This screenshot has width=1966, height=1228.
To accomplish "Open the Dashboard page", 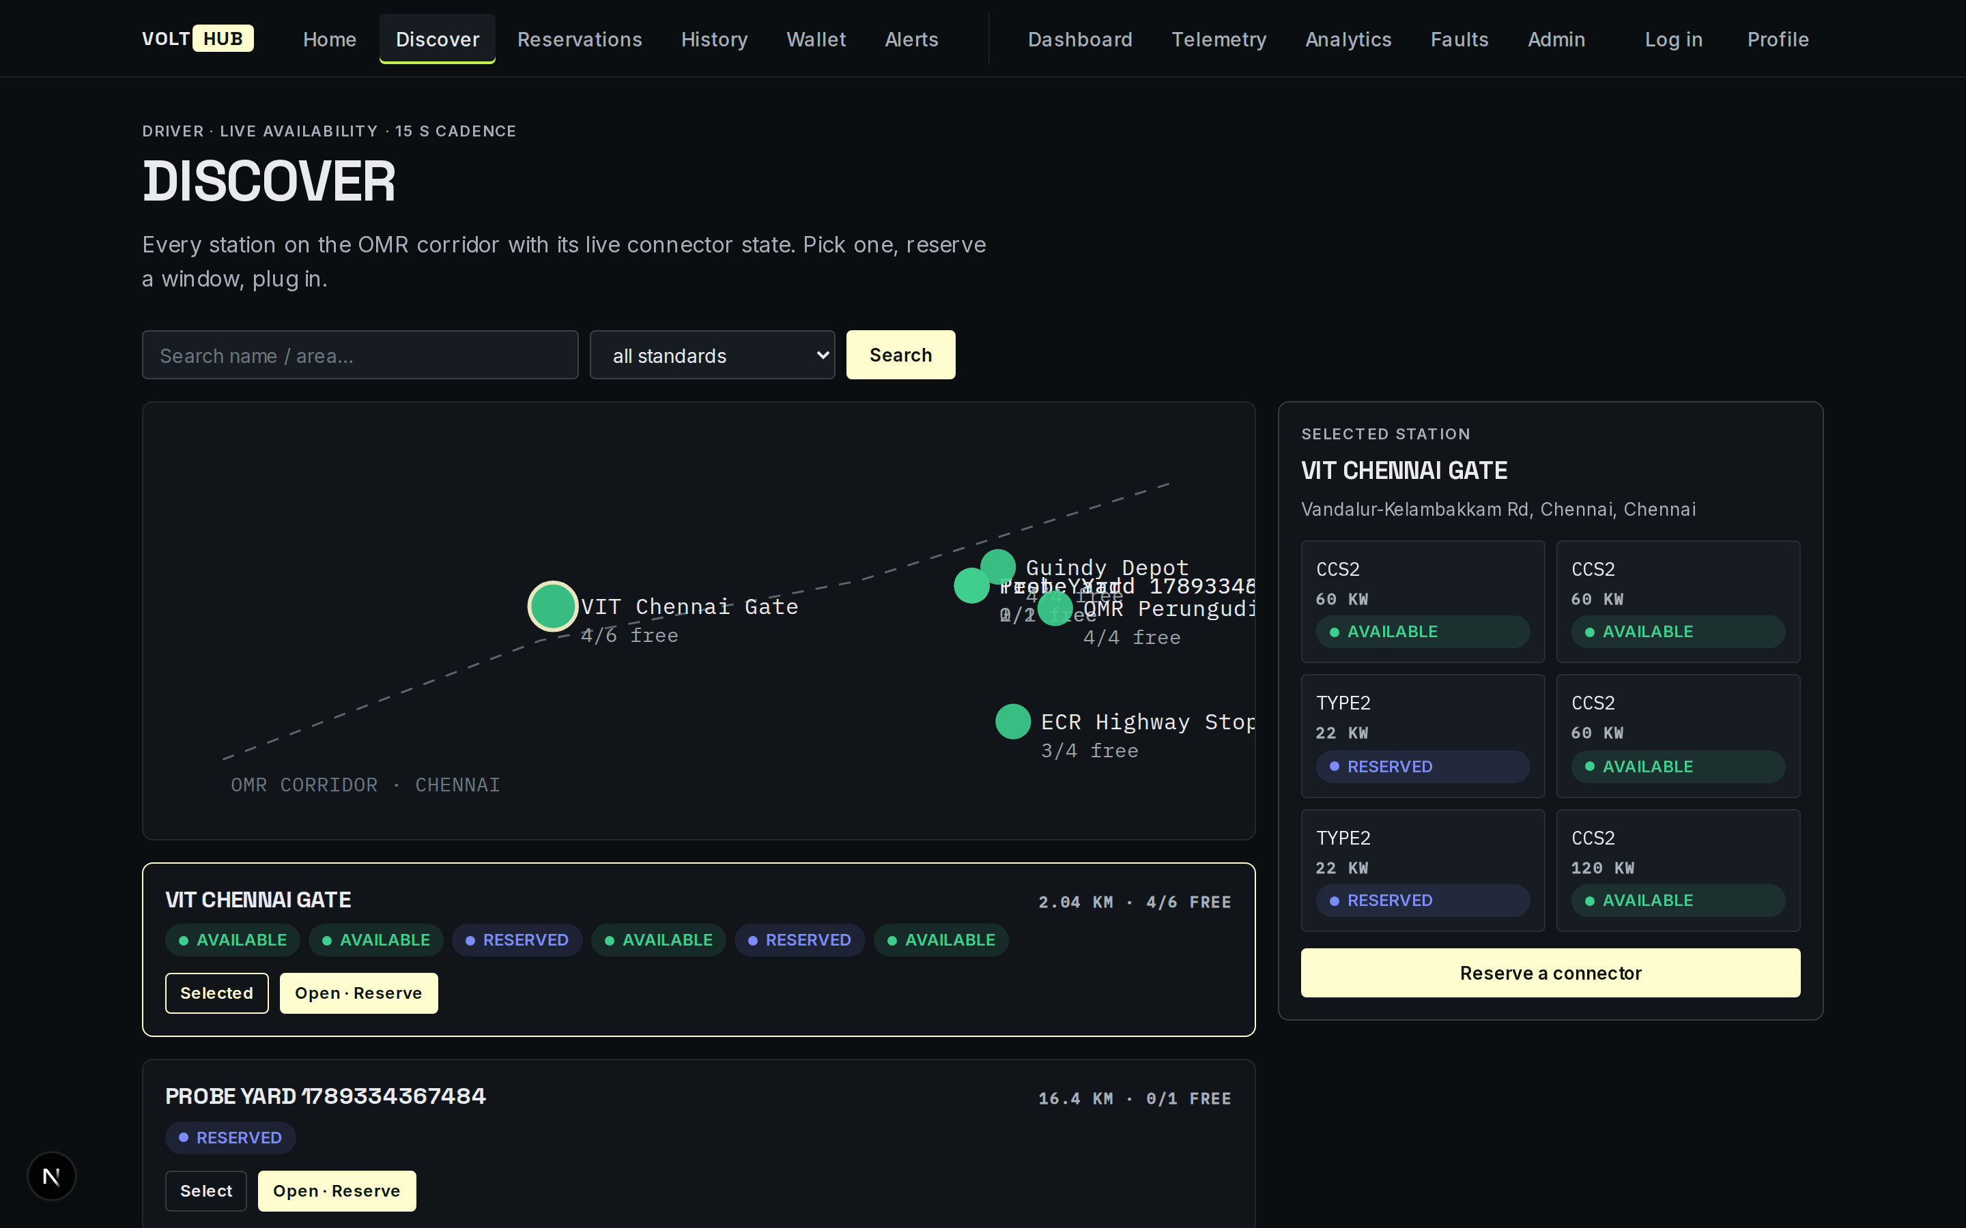I will click(1080, 39).
